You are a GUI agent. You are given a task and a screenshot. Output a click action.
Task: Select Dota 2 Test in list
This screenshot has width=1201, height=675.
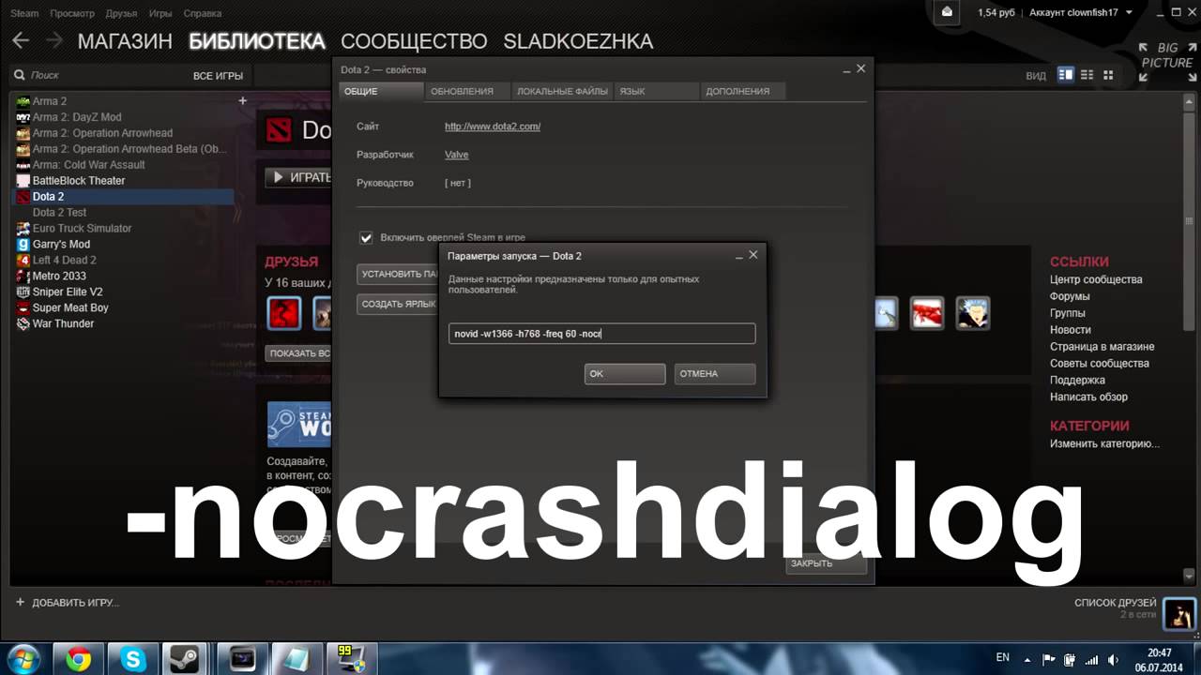click(x=59, y=212)
